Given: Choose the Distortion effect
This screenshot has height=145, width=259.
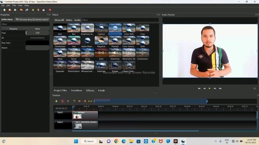Looking at the screenshot, I should 115,54.
